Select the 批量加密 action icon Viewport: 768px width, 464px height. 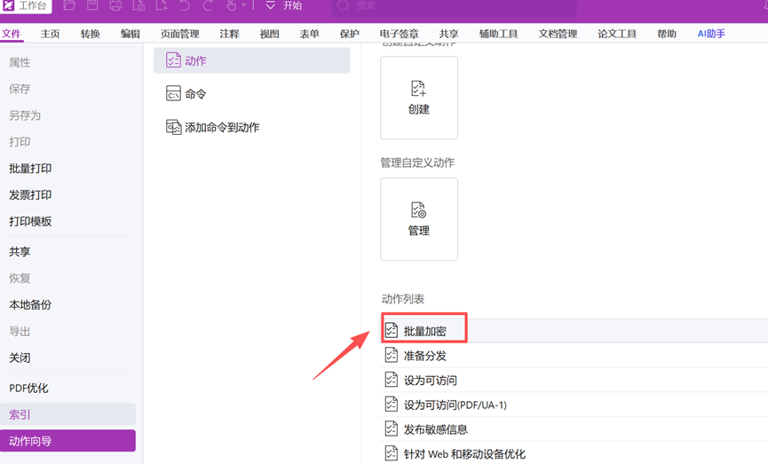392,331
